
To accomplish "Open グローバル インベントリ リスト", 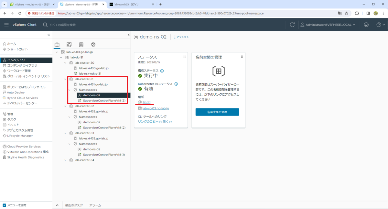I will (28, 76).
